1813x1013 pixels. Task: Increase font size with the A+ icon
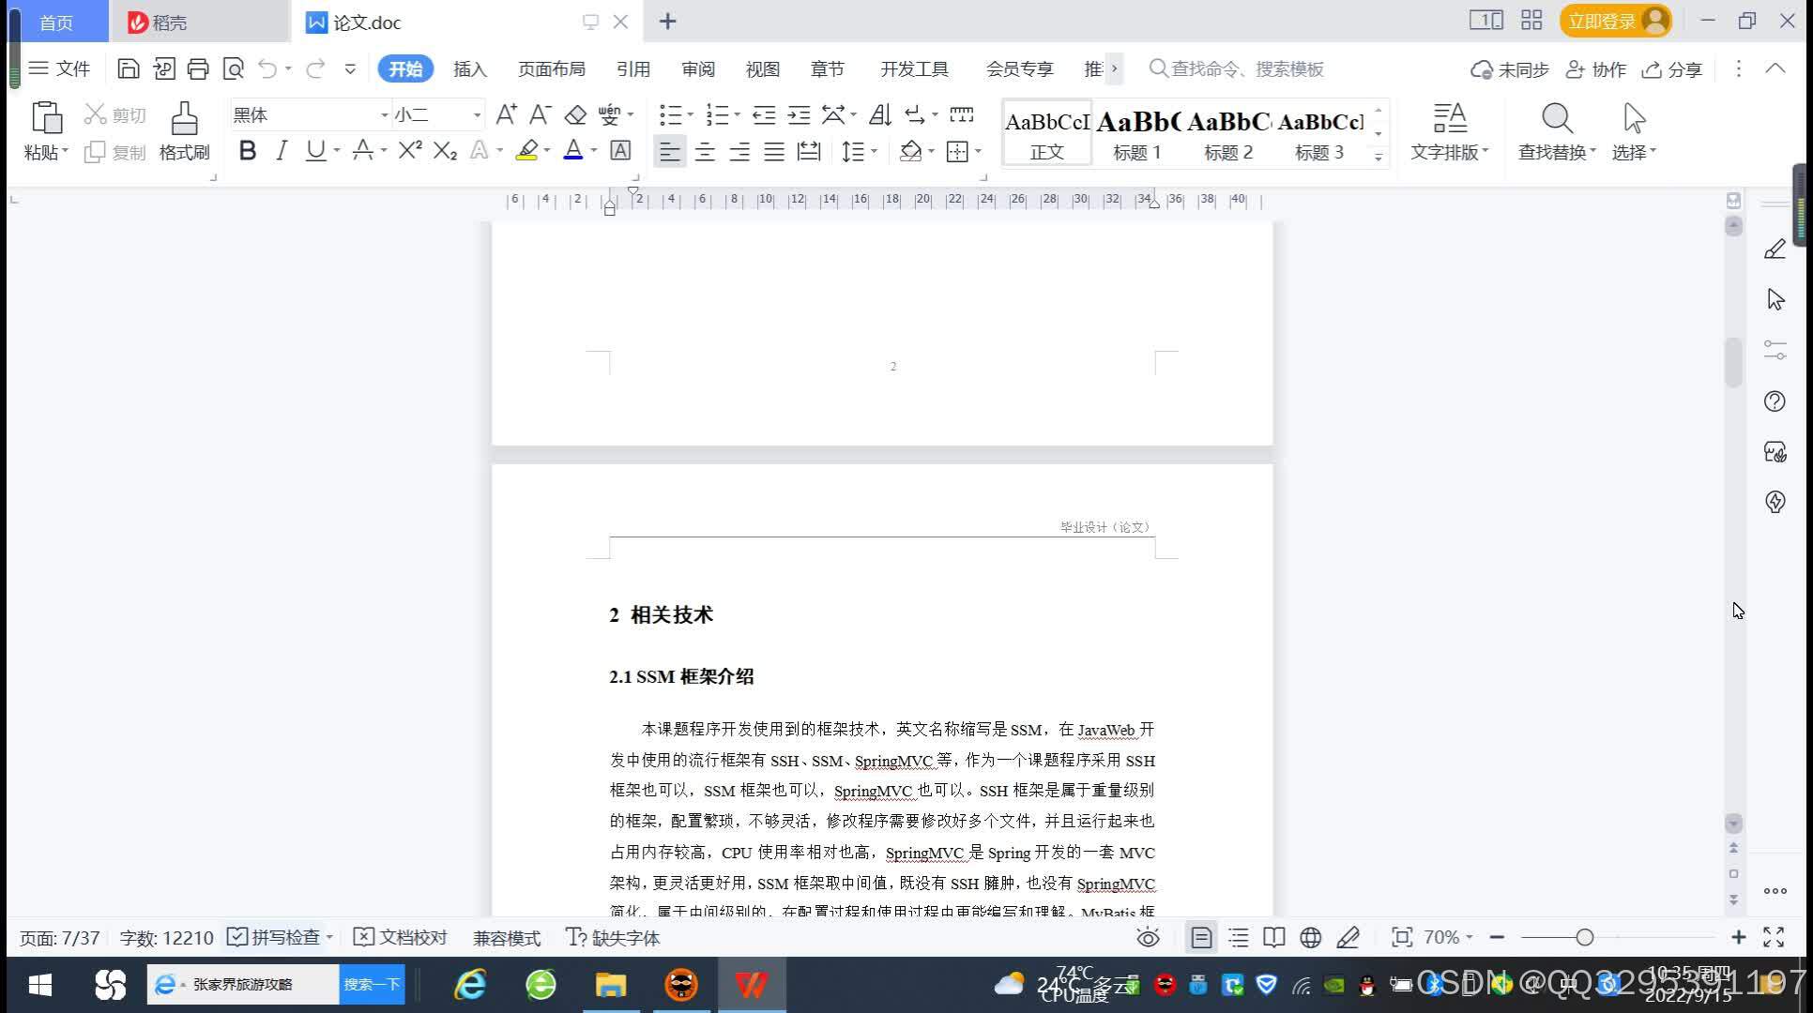[x=506, y=114]
